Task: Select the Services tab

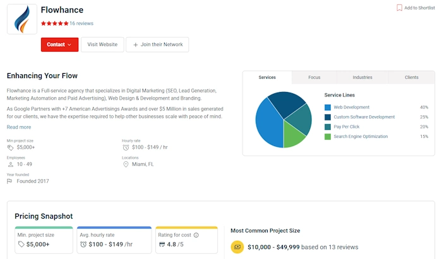Action: (267, 78)
